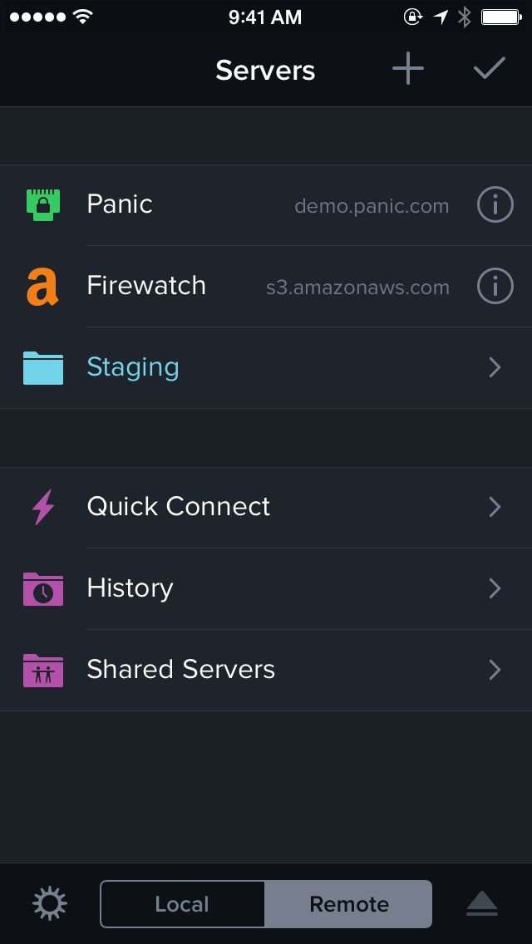Image resolution: width=532 pixels, height=944 pixels.
Task: Tap the settings gear icon
Action: click(x=50, y=903)
